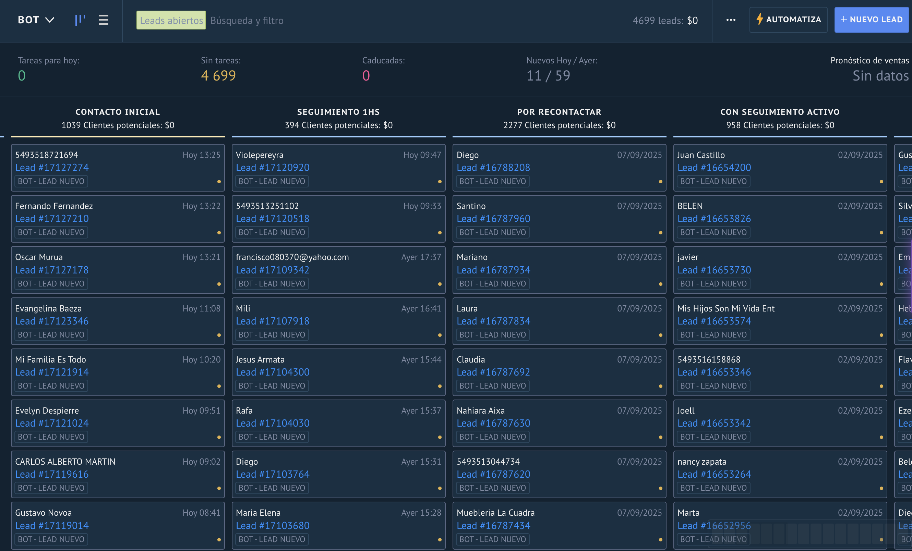The image size is (912, 551).
Task: Open the three-dot options menu
Action: pyautogui.click(x=731, y=20)
